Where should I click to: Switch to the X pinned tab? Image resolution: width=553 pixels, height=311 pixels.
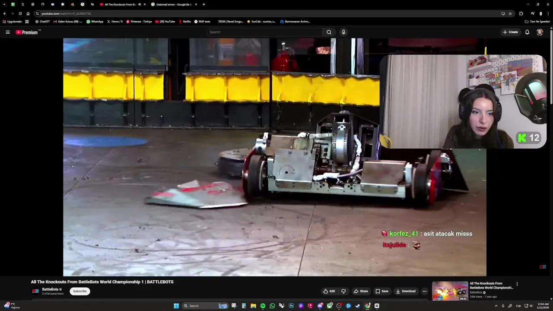point(22,4)
